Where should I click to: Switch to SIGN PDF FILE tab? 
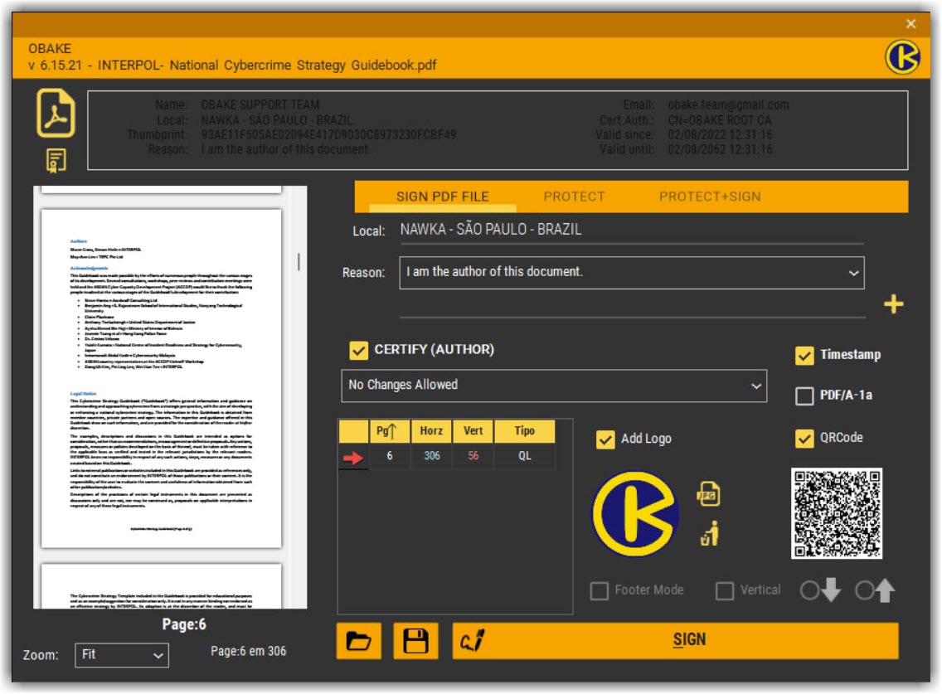443,197
